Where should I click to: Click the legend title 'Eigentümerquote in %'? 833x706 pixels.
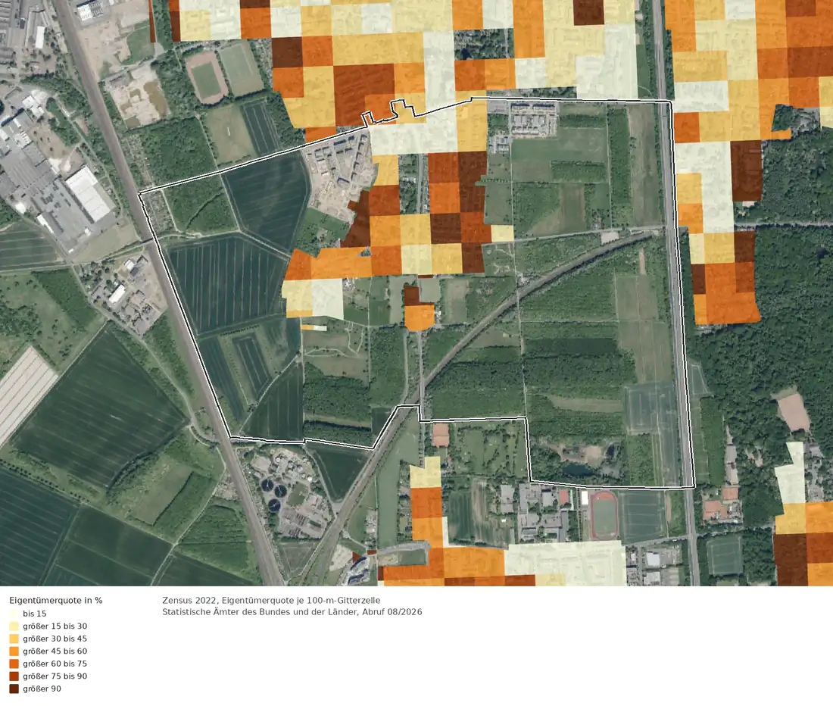coord(56,600)
